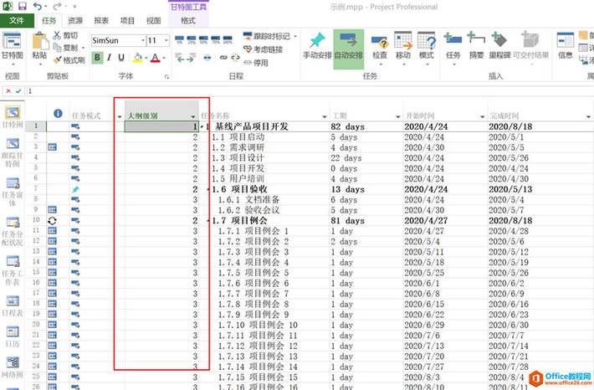
Task: Open 任务分配状况 view in the sidebar
Action: [13, 230]
